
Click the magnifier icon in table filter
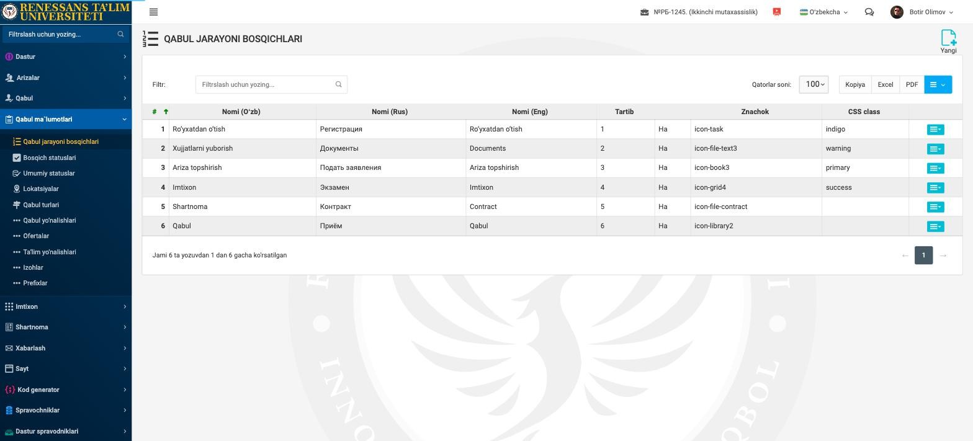(338, 84)
